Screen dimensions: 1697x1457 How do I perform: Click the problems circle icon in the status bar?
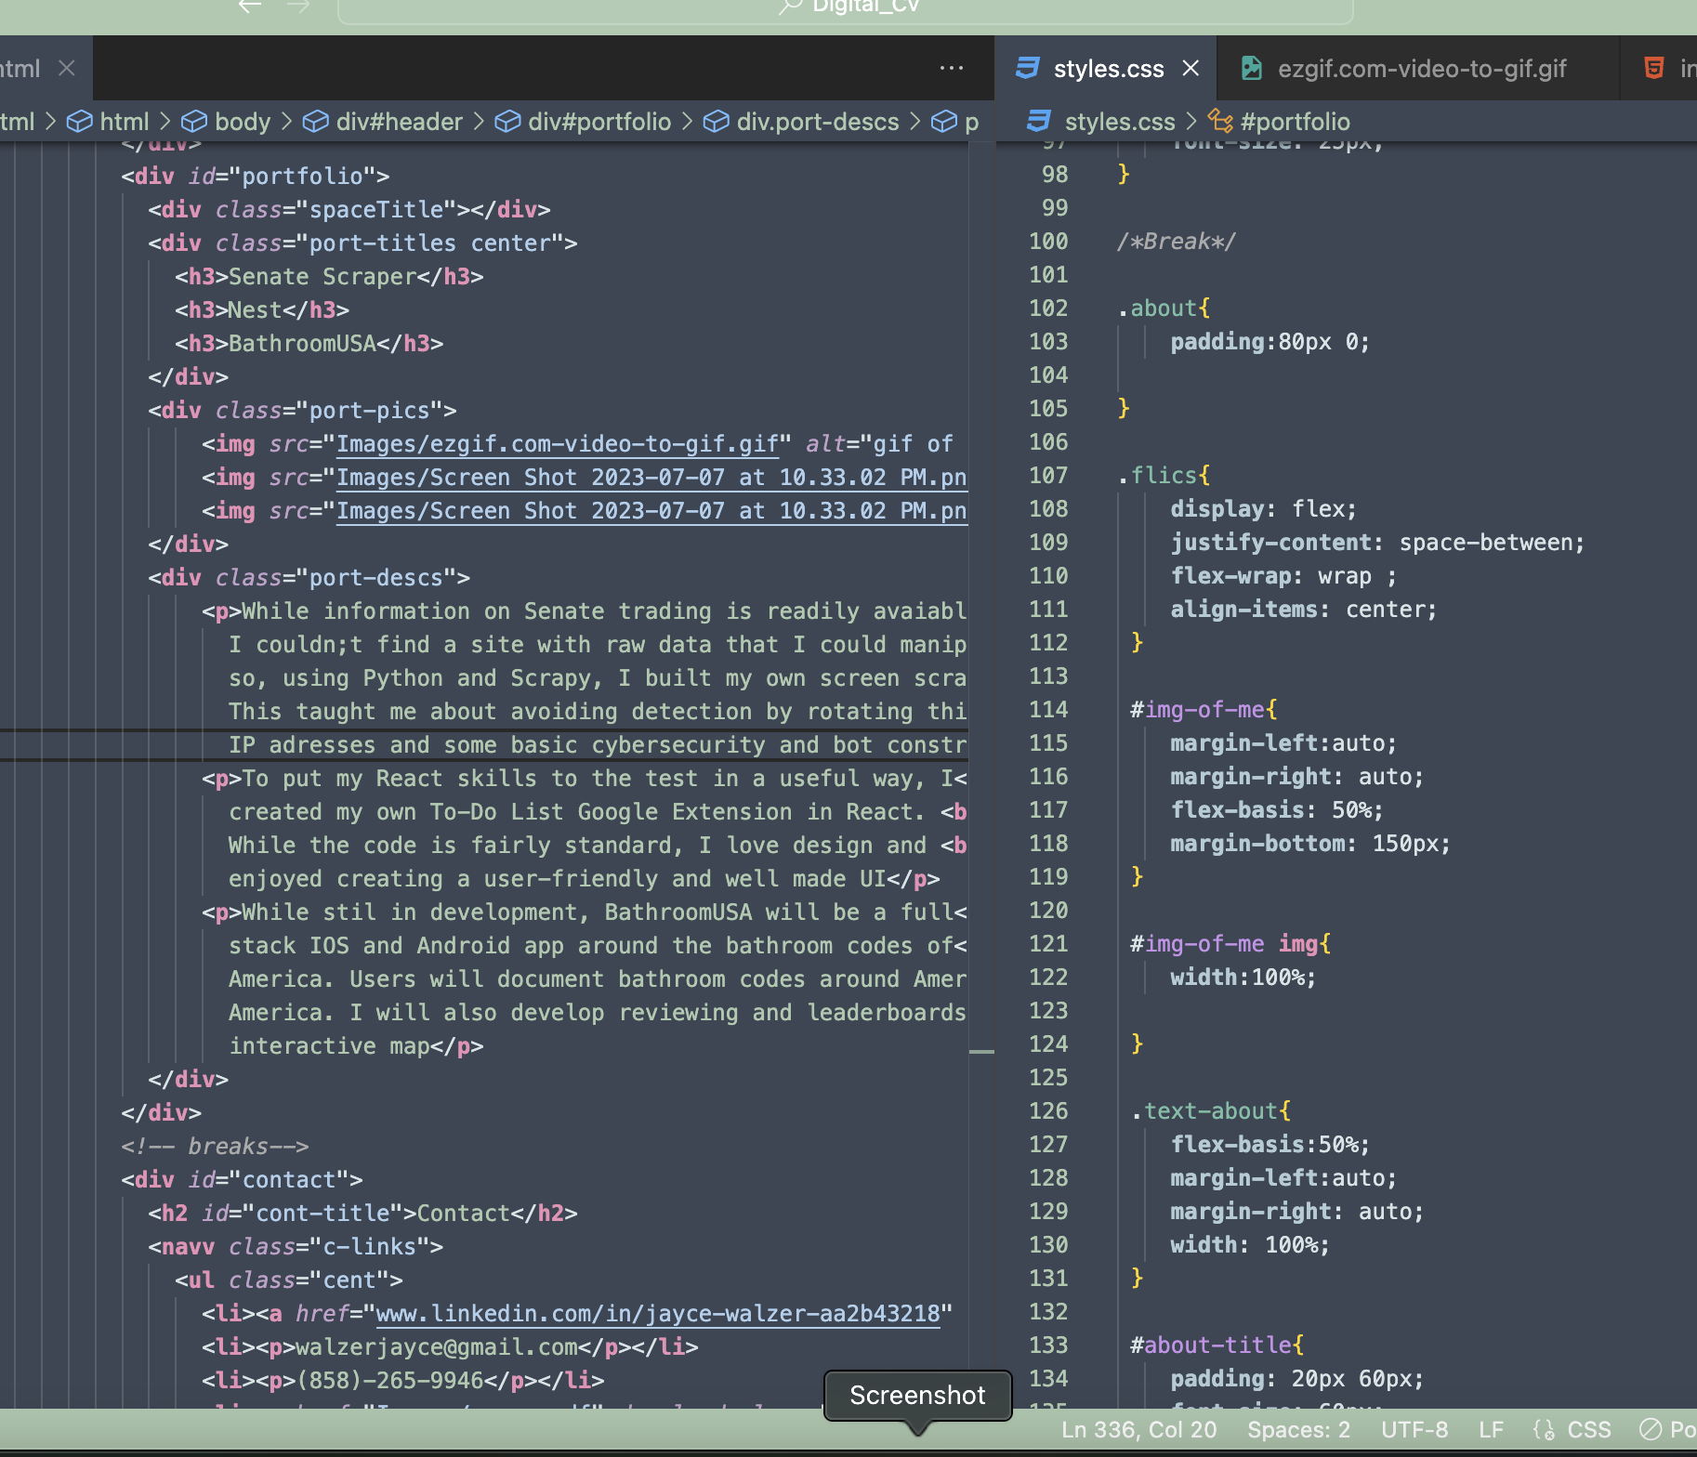tap(1650, 1430)
